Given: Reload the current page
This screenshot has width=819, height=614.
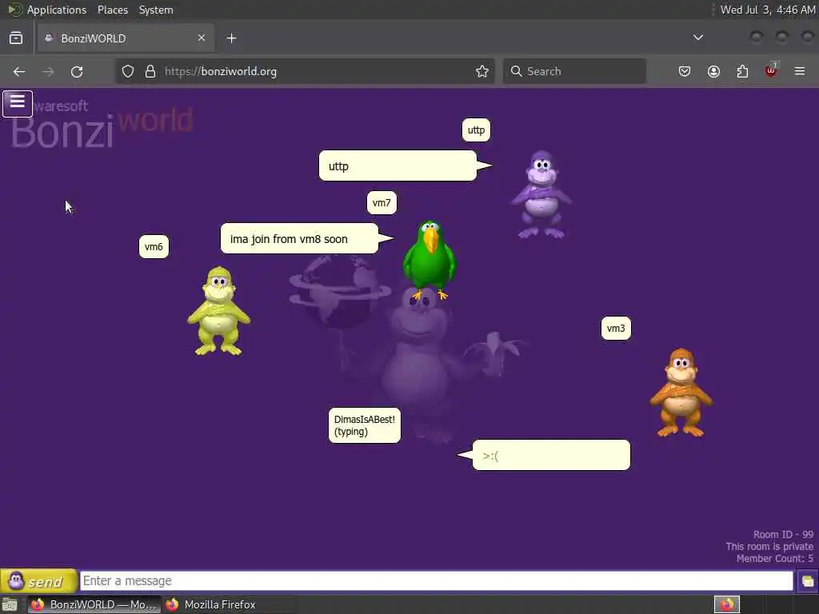Looking at the screenshot, I should 77,71.
